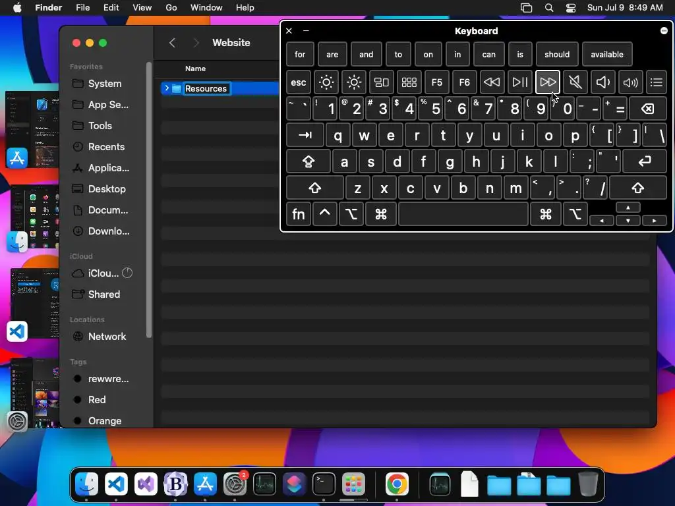Select the Red tag in sidebar
Image resolution: width=675 pixels, height=506 pixels.
pyautogui.click(x=97, y=400)
